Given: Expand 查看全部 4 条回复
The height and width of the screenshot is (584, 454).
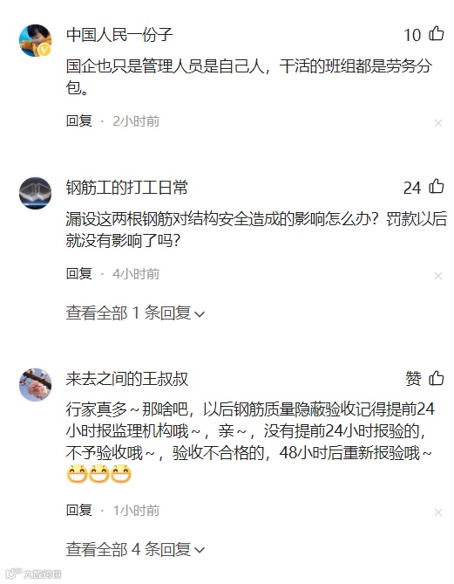Looking at the screenshot, I should tap(135, 549).
